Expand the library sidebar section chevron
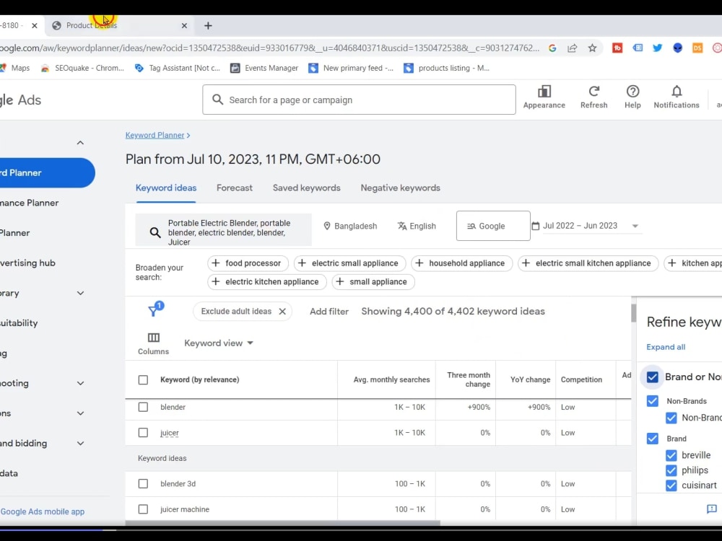 click(80, 293)
